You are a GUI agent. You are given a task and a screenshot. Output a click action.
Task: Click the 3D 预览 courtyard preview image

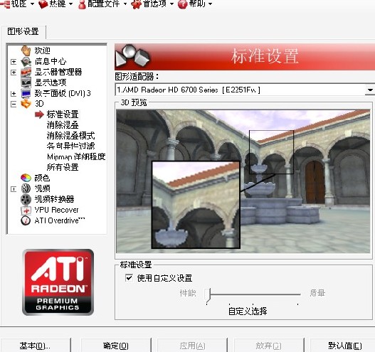243,181
